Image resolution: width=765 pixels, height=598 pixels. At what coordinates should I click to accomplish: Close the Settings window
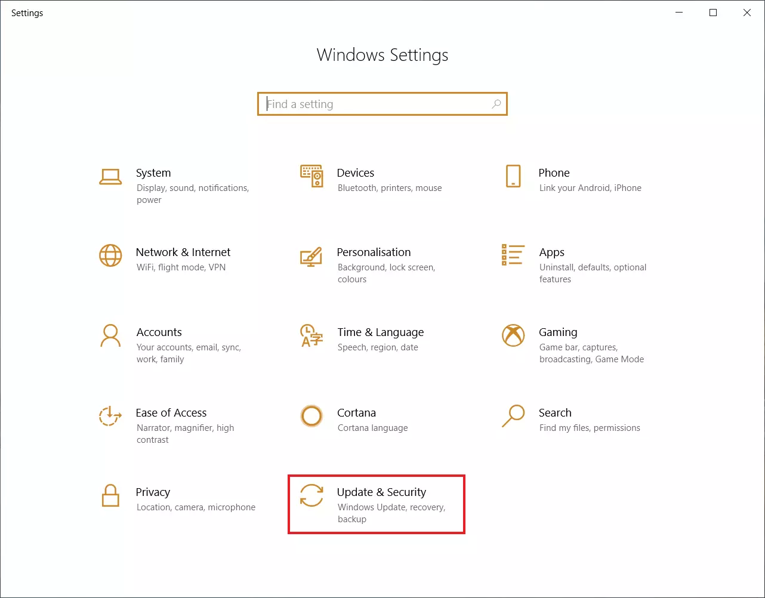pyautogui.click(x=747, y=13)
